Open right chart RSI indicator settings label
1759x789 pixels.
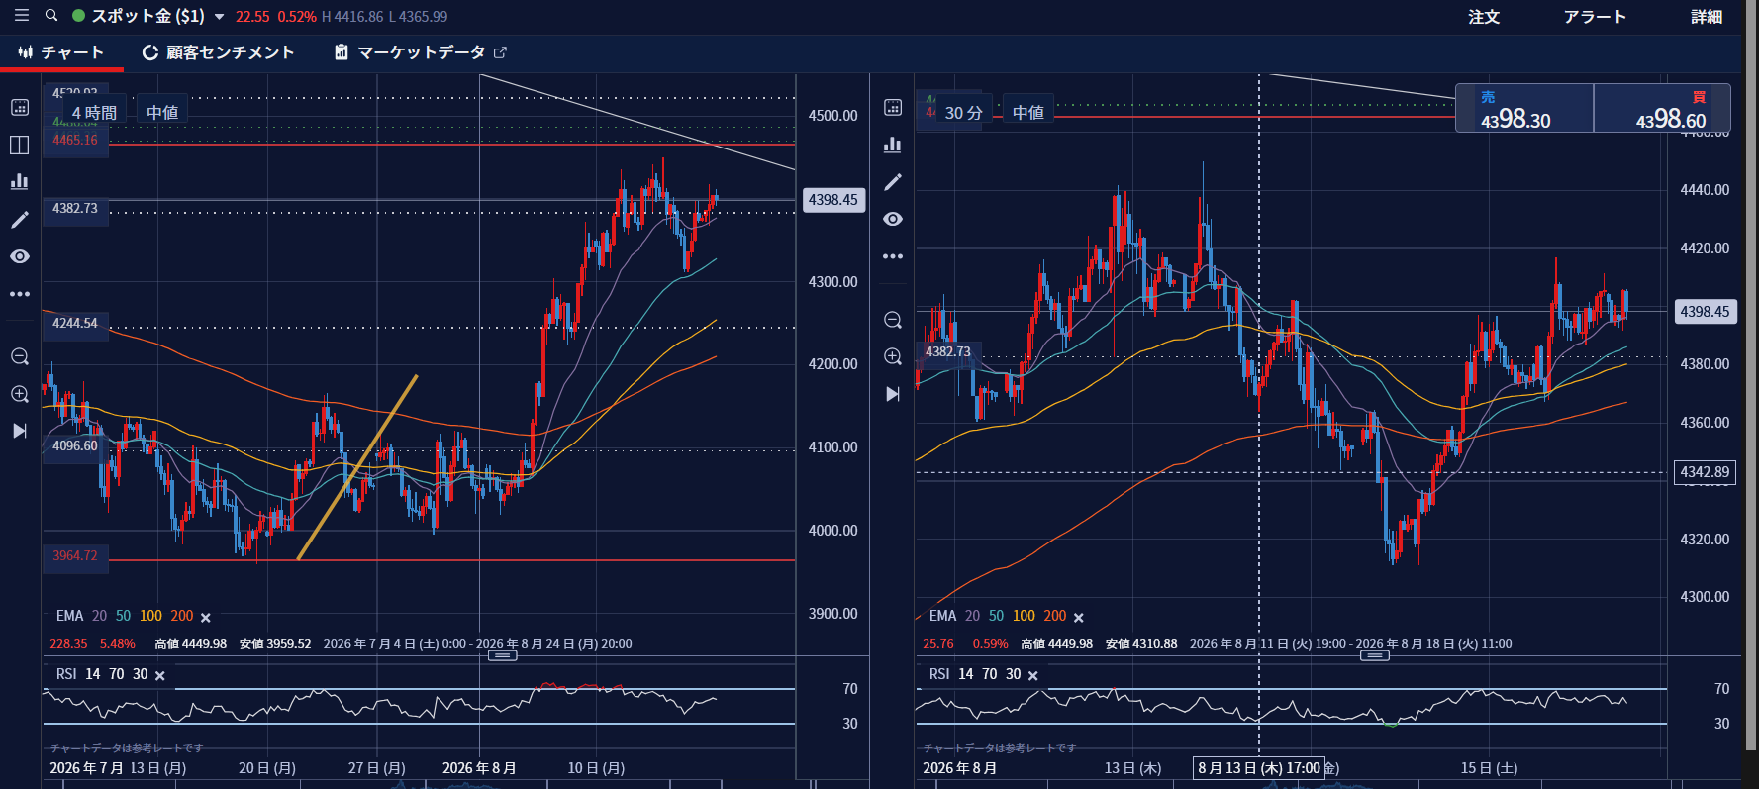click(x=939, y=674)
